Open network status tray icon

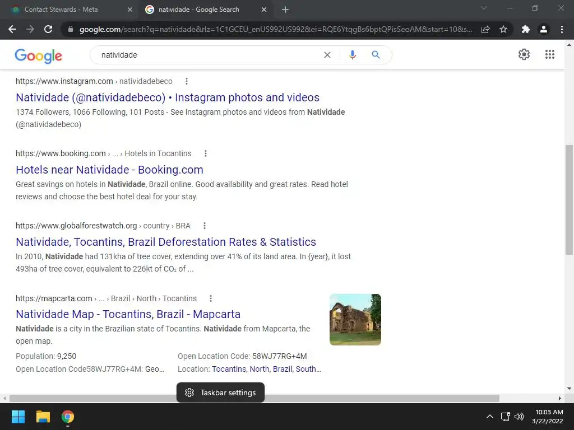tap(506, 417)
